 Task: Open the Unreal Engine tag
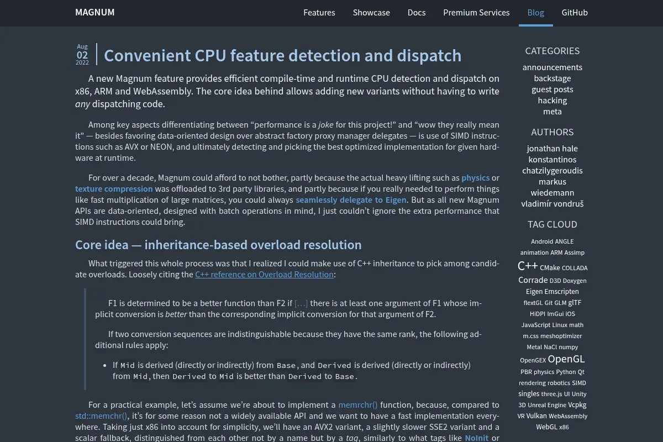[547, 405]
